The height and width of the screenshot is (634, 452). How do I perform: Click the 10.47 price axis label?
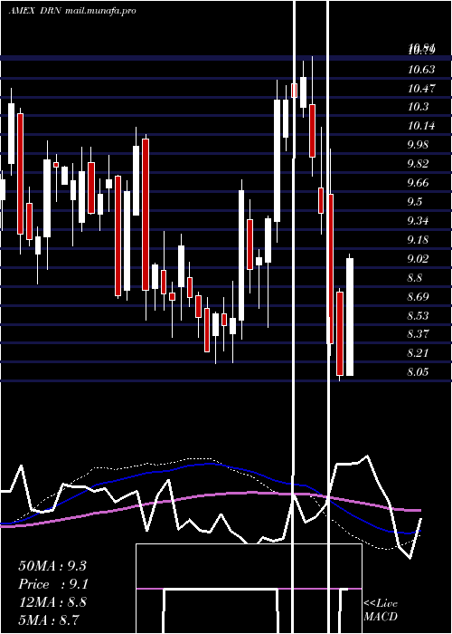(421, 89)
